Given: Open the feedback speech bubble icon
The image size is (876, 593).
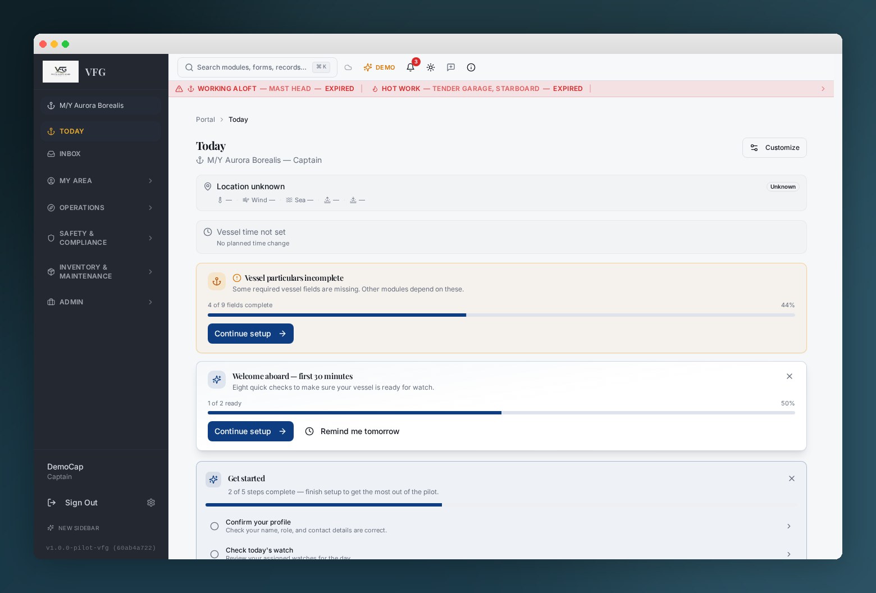Looking at the screenshot, I should pyautogui.click(x=451, y=67).
